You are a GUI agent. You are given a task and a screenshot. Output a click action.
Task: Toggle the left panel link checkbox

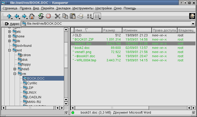(x=66, y=113)
